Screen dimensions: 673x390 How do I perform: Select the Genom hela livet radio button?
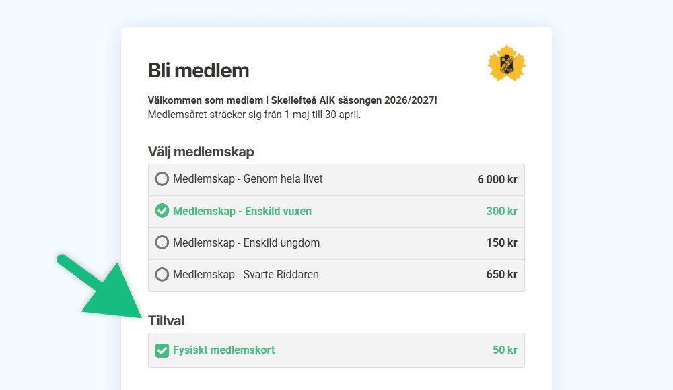click(x=162, y=179)
